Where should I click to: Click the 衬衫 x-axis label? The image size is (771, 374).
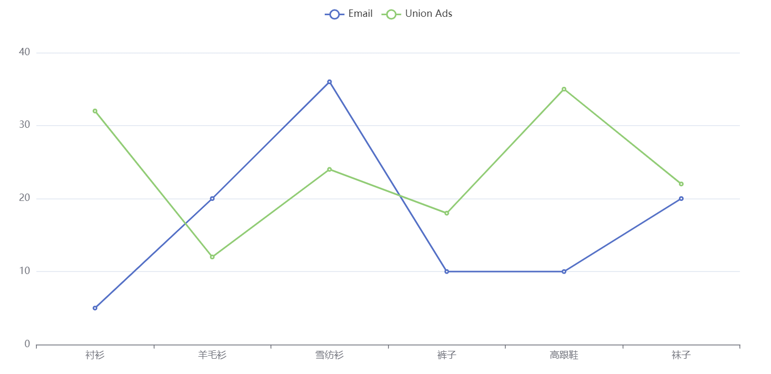[95, 355]
